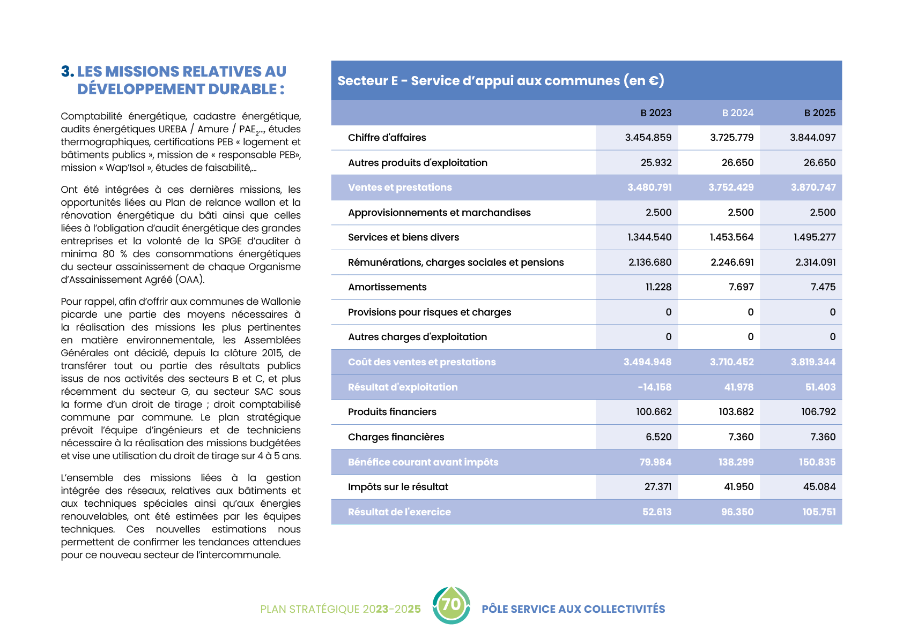Click the 'Amortissements' row label

coord(387,287)
